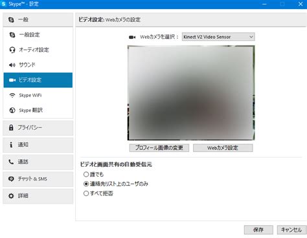Open 一般設定 settings page

click(38, 35)
